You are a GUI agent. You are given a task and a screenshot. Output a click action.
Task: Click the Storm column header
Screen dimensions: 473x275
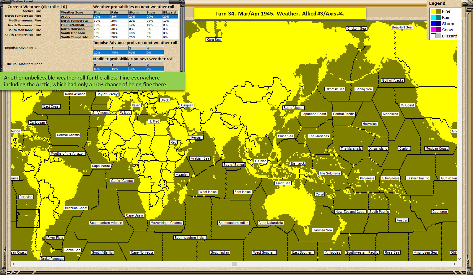tap(137, 12)
